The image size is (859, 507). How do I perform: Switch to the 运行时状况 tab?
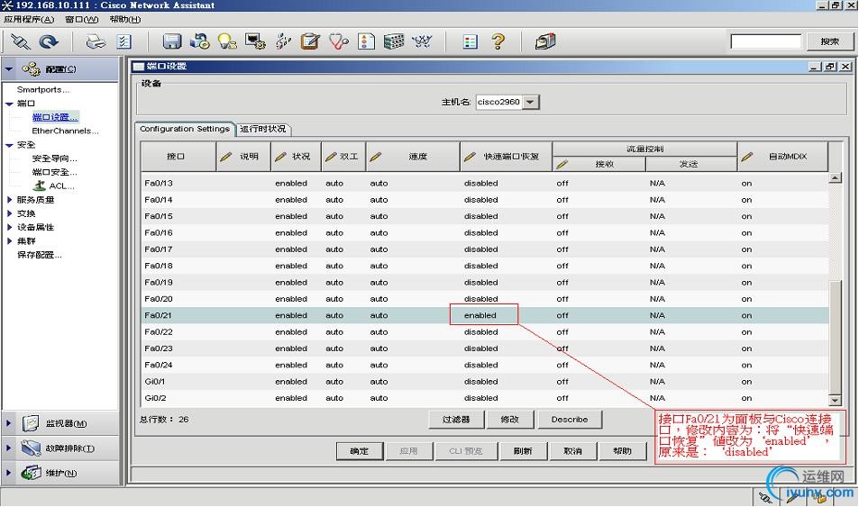[x=263, y=129]
